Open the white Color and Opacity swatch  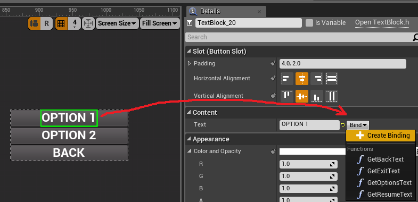(313, 151)
